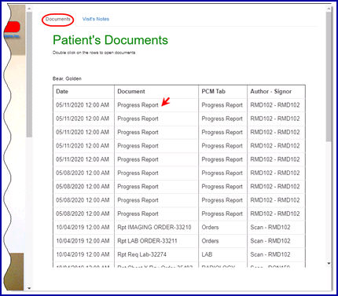Click the LAB entry in PCM Tab column
Image resolution: width=338 pixels, height=296 pixels.
tap(207, 254)
